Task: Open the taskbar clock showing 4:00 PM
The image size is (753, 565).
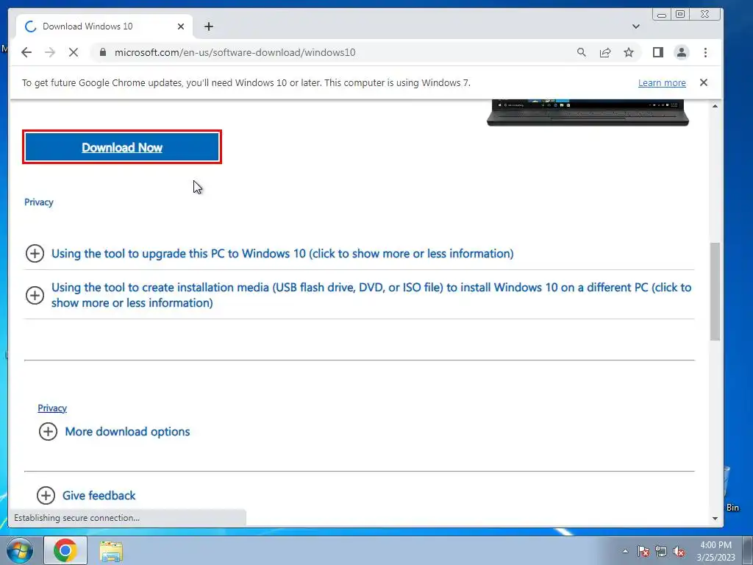Action: point(715,551)
